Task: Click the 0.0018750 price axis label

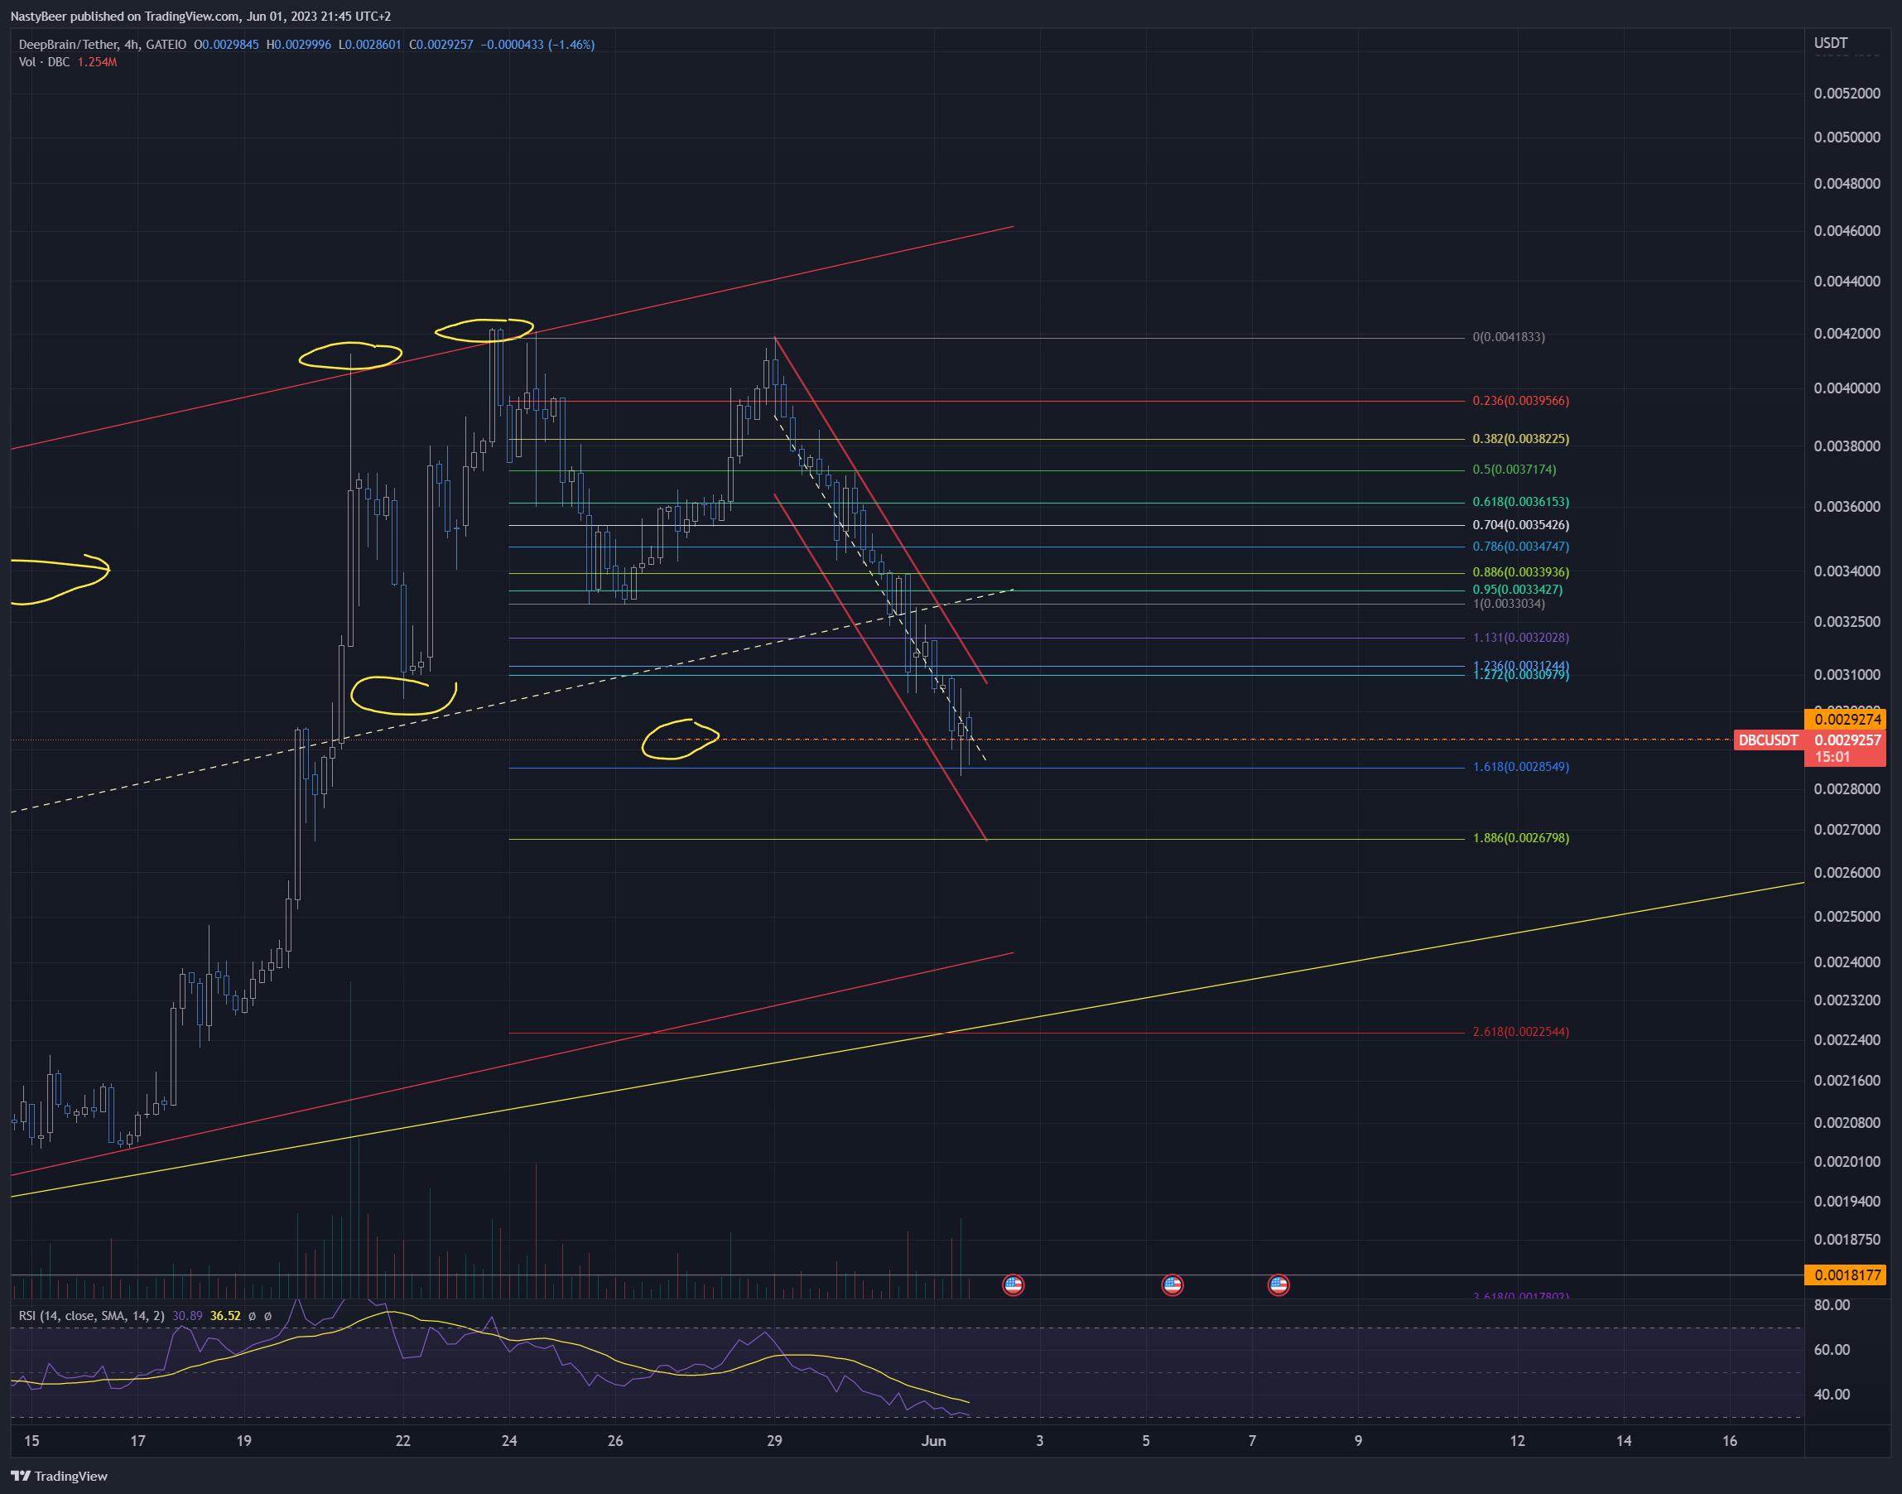Action: [1846, 1240]
